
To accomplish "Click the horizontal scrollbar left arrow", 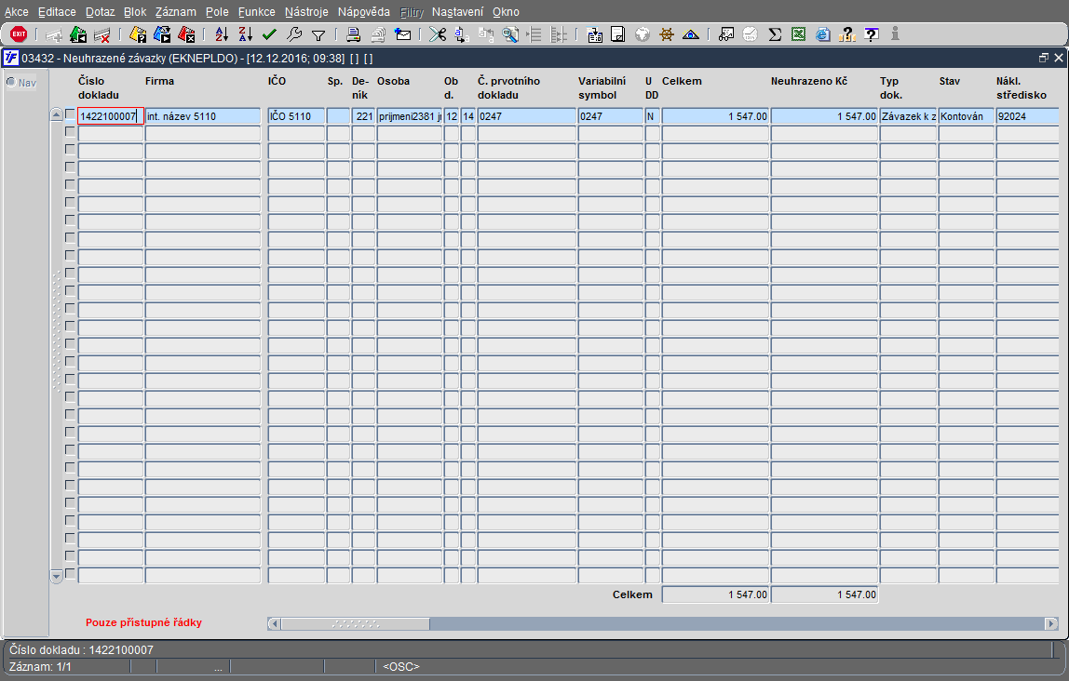I will click(x=274, y=624).
